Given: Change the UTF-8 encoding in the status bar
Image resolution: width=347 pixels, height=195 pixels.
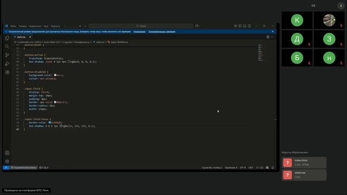Looking at the screenshot, I should [242, 167].
